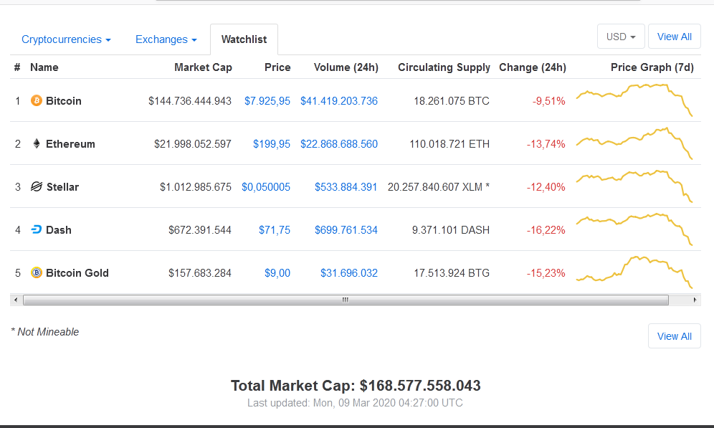Open the Bitcoin name link

pos(64,100)
